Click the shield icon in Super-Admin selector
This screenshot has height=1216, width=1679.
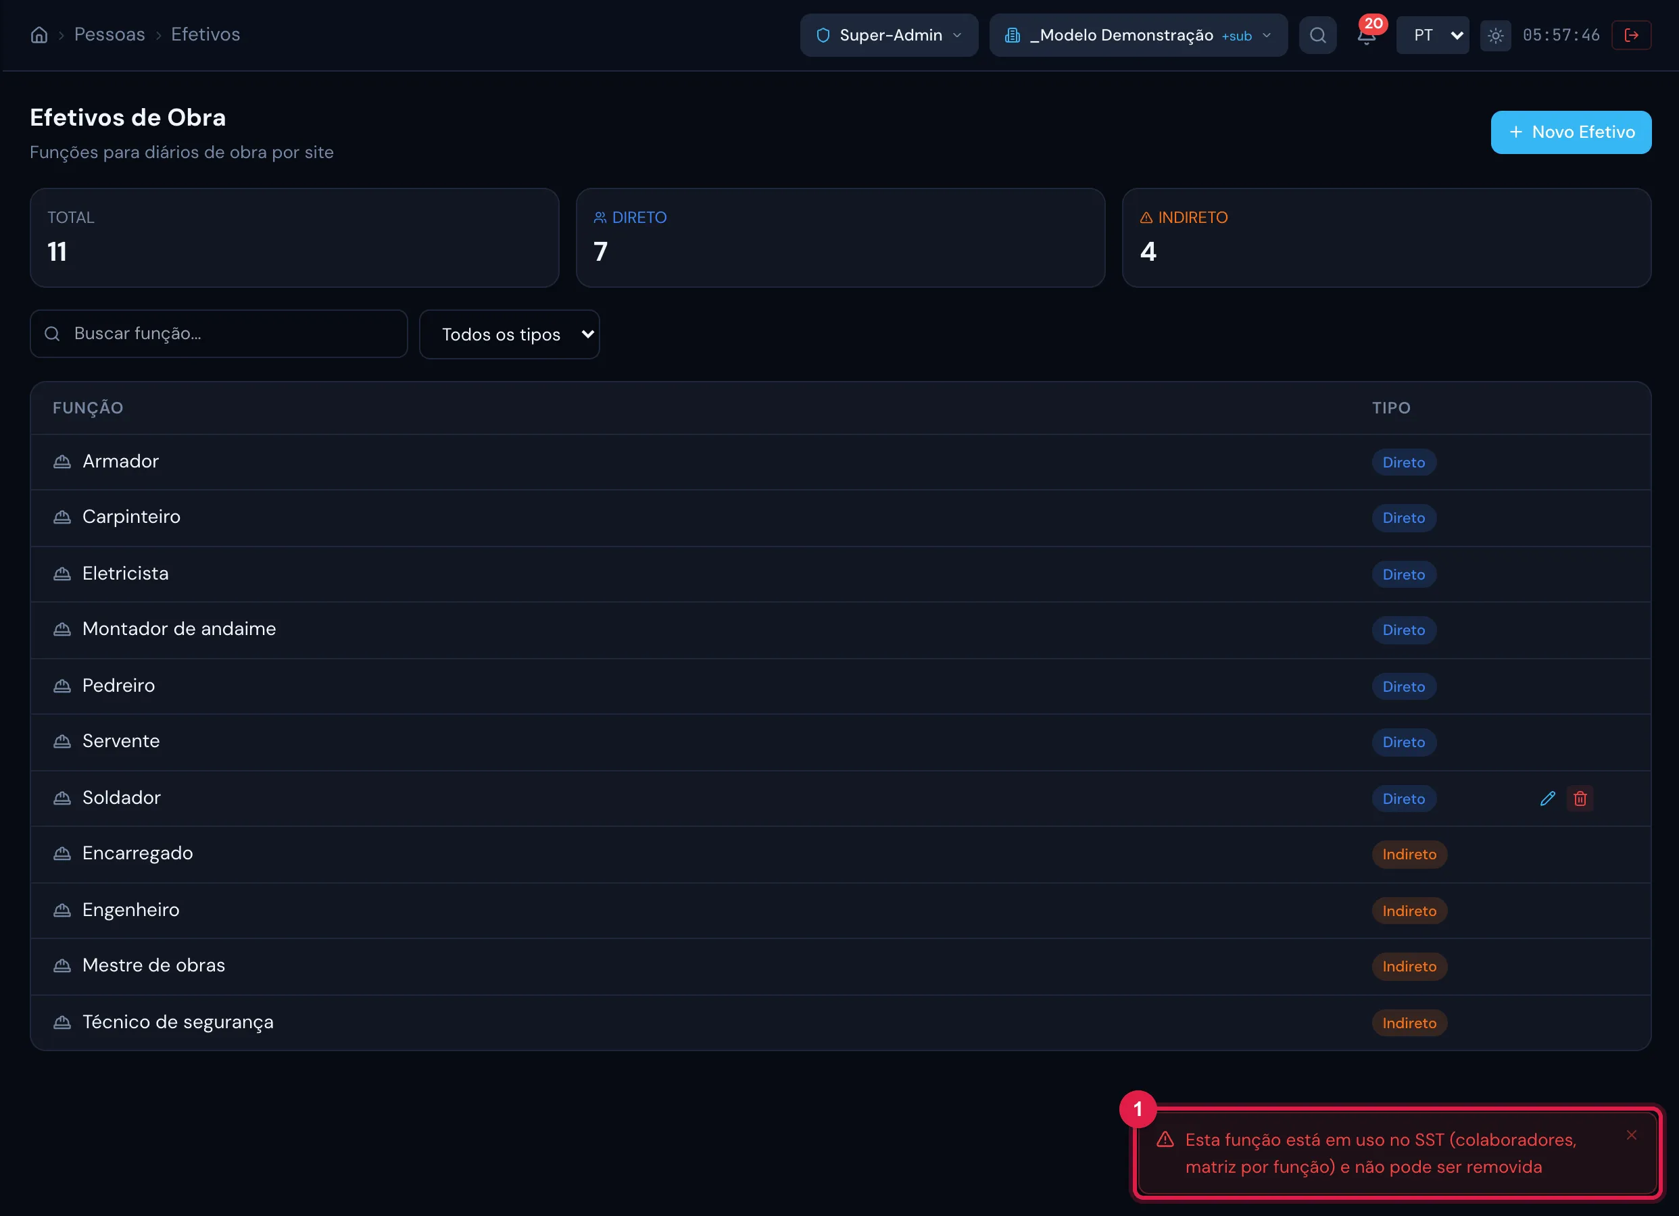823,34
